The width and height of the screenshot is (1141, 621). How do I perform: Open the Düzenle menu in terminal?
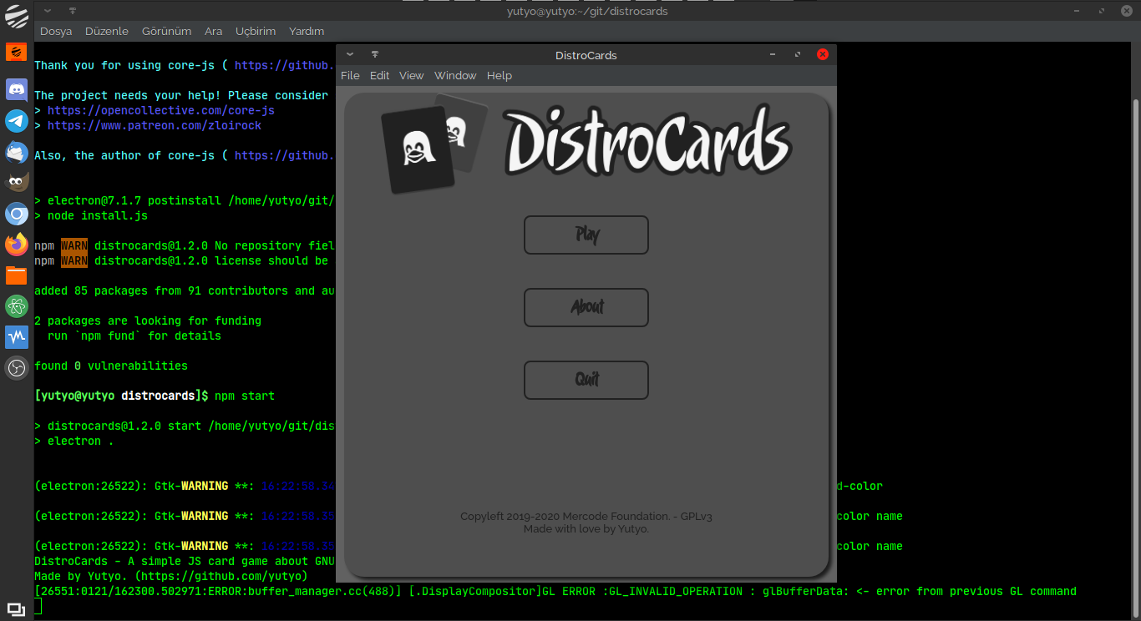(x=107, y=31)
